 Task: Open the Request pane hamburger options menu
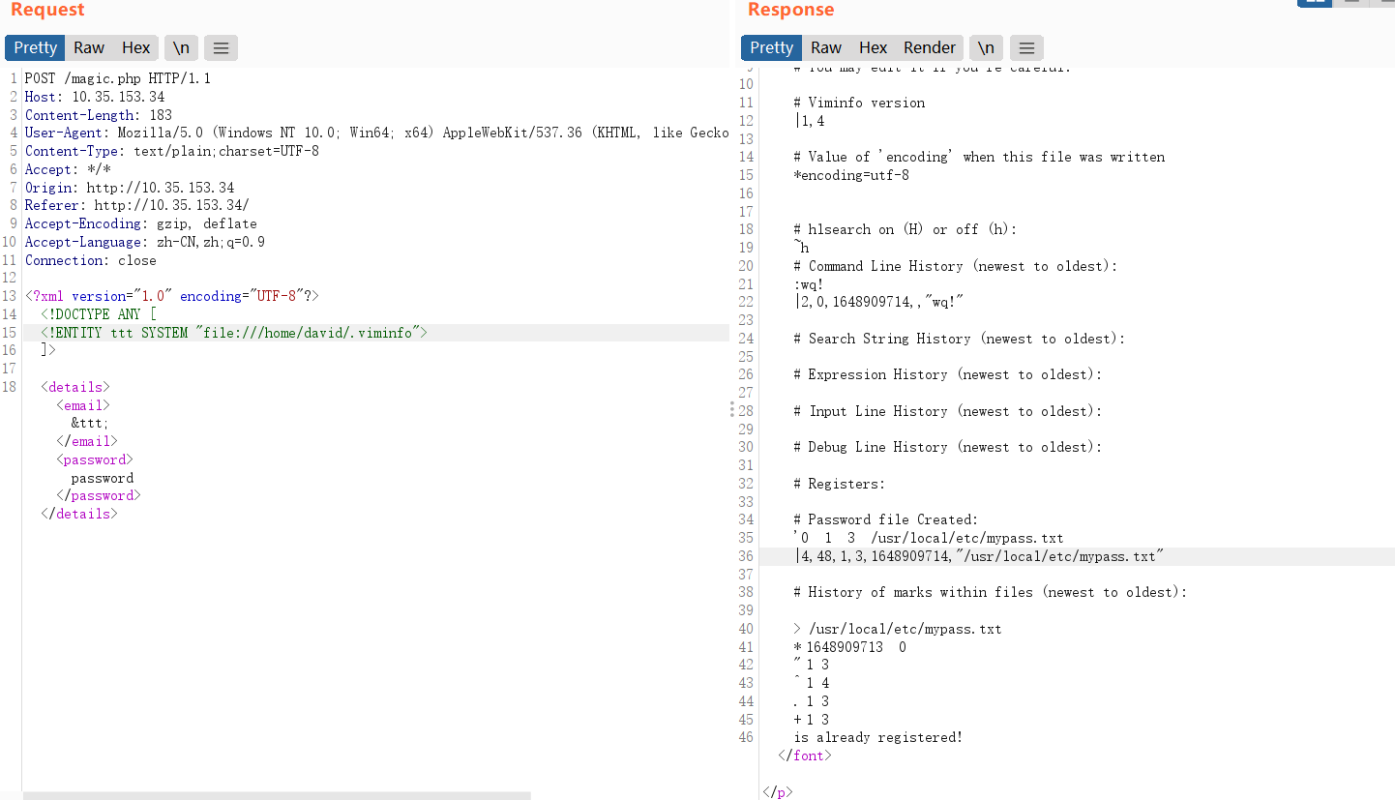point(221,47)
